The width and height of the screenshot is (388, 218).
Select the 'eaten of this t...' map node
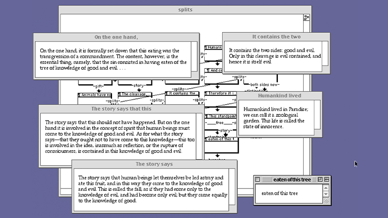pos(221,140)
